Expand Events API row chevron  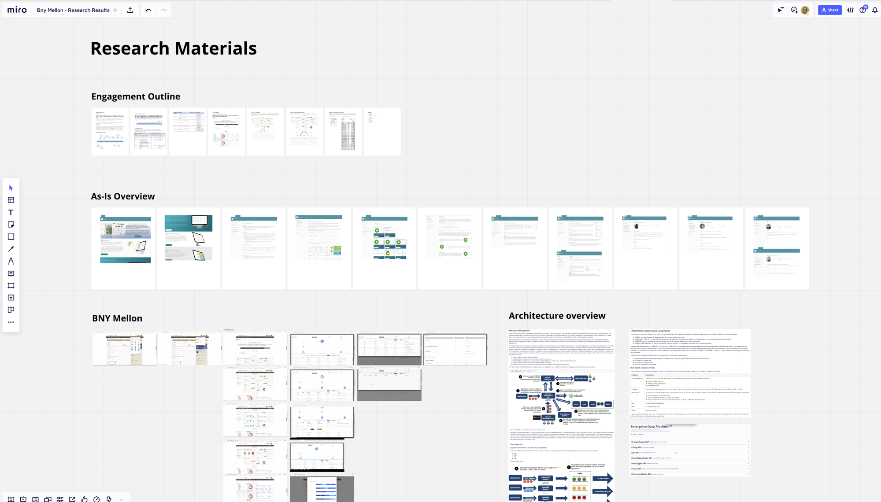748,469
